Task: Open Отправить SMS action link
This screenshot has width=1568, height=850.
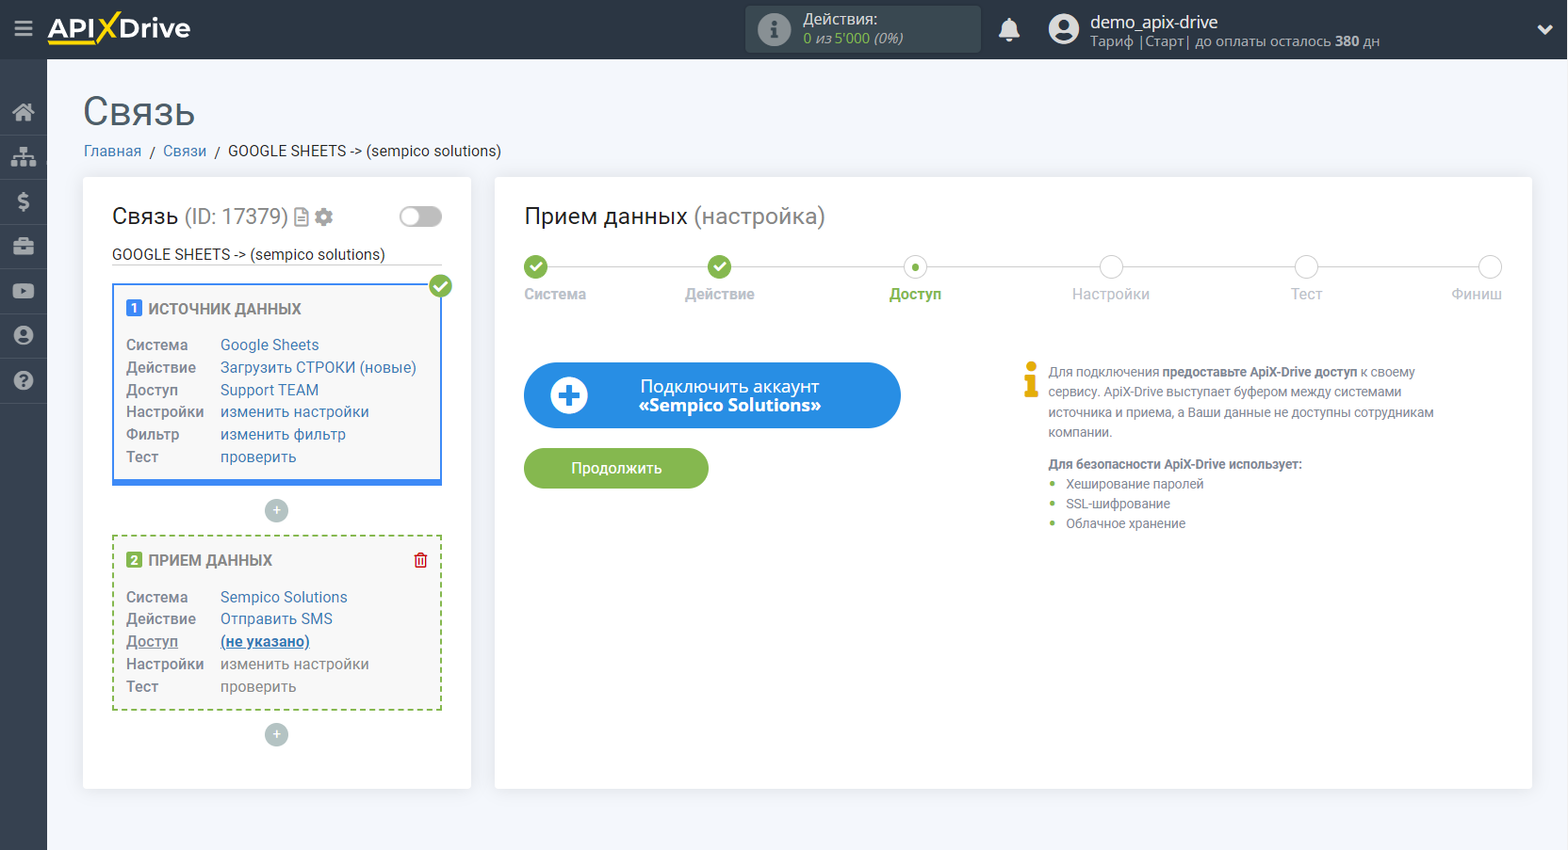Action: [276, 618]
